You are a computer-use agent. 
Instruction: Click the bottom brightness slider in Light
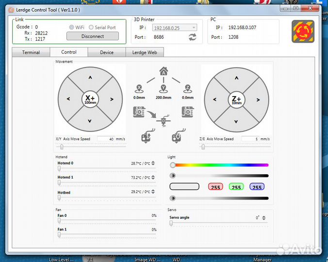point(219,198)
